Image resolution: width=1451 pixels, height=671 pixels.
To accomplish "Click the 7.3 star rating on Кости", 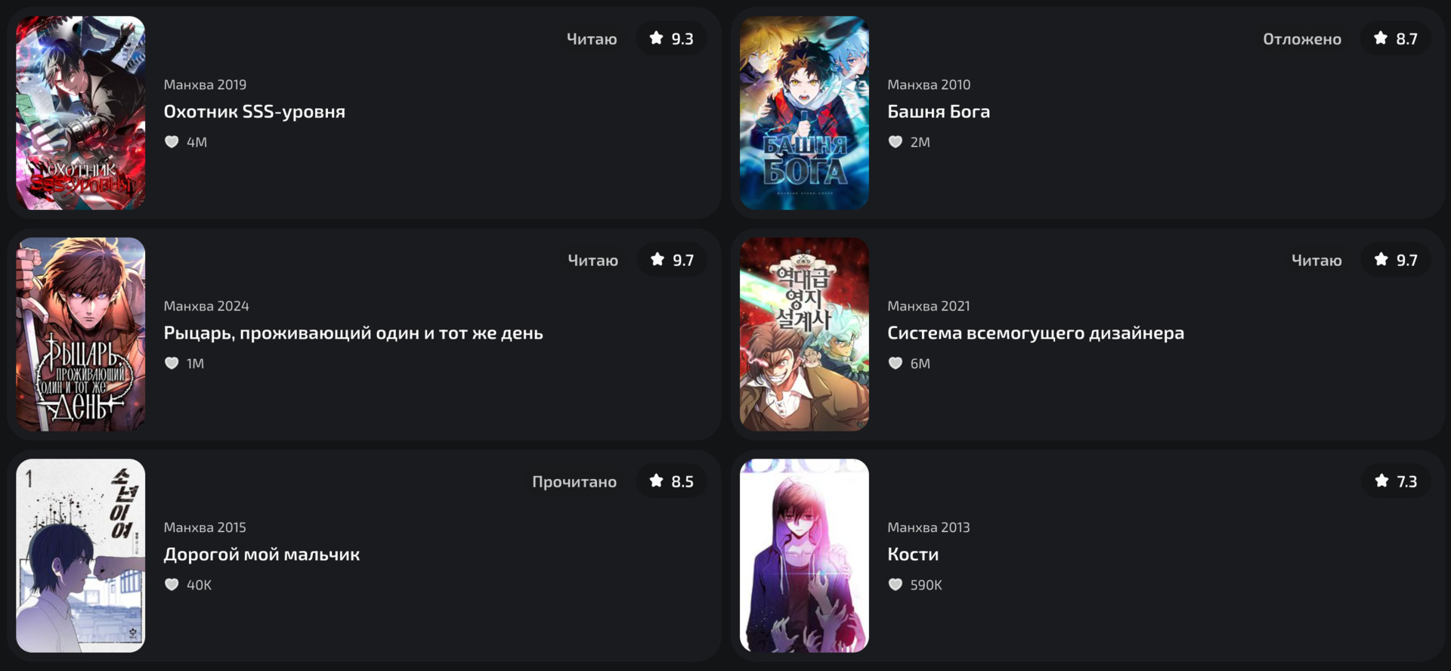I will 1396,481.
